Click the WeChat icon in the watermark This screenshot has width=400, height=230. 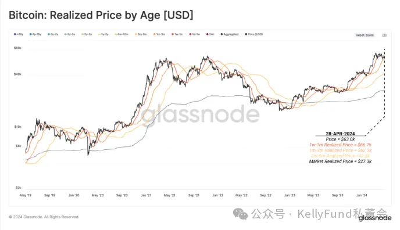coord(240,214)
